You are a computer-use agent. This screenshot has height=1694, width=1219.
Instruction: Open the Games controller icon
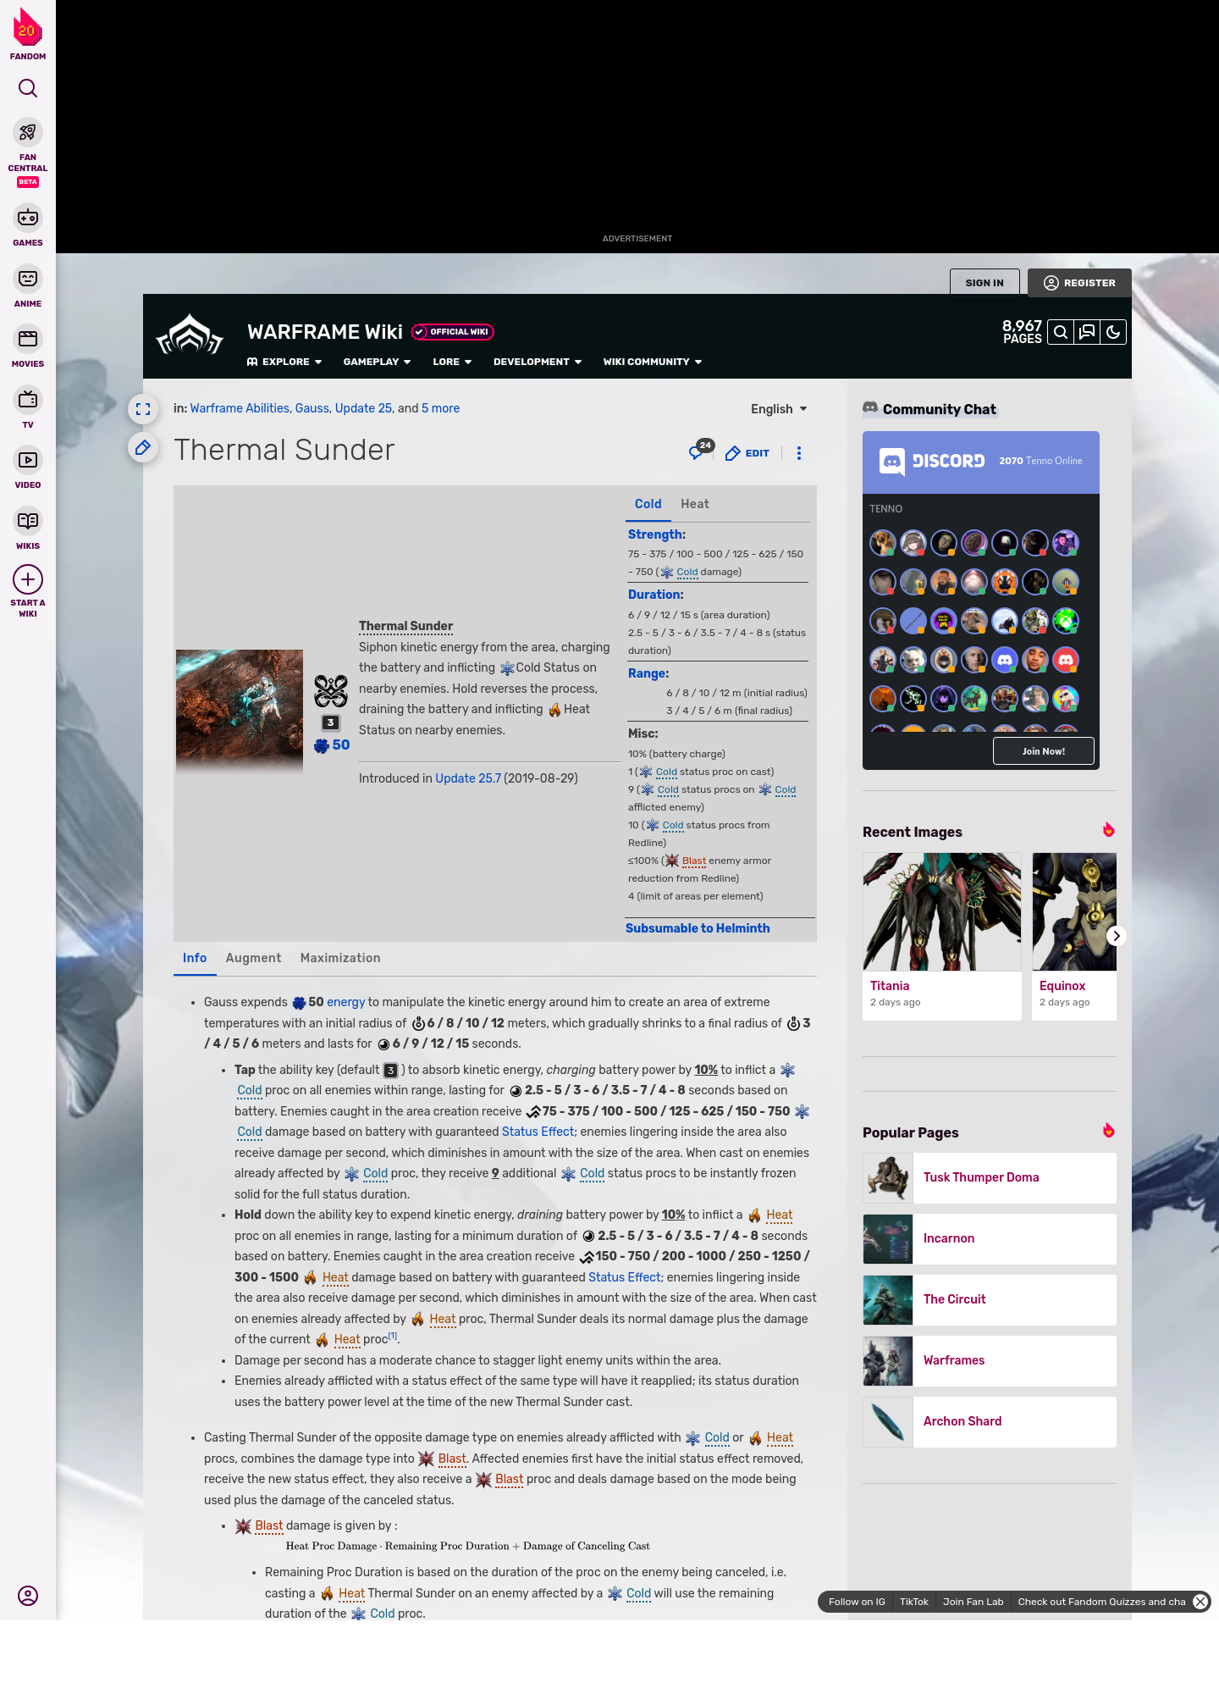pos(28,218)
